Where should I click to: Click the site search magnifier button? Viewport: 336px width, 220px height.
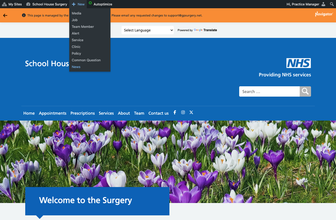pyautogui.click(x=305, y=91)
